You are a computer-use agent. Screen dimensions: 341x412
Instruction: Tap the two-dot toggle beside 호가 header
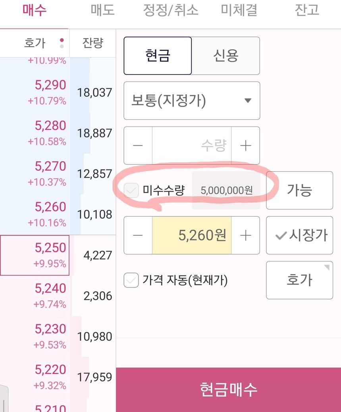coord(62,43)
